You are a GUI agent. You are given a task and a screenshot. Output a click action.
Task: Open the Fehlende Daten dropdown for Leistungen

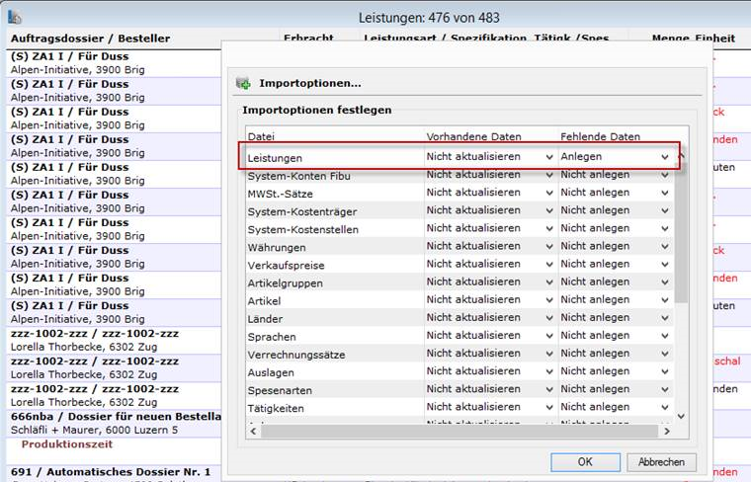665,157
